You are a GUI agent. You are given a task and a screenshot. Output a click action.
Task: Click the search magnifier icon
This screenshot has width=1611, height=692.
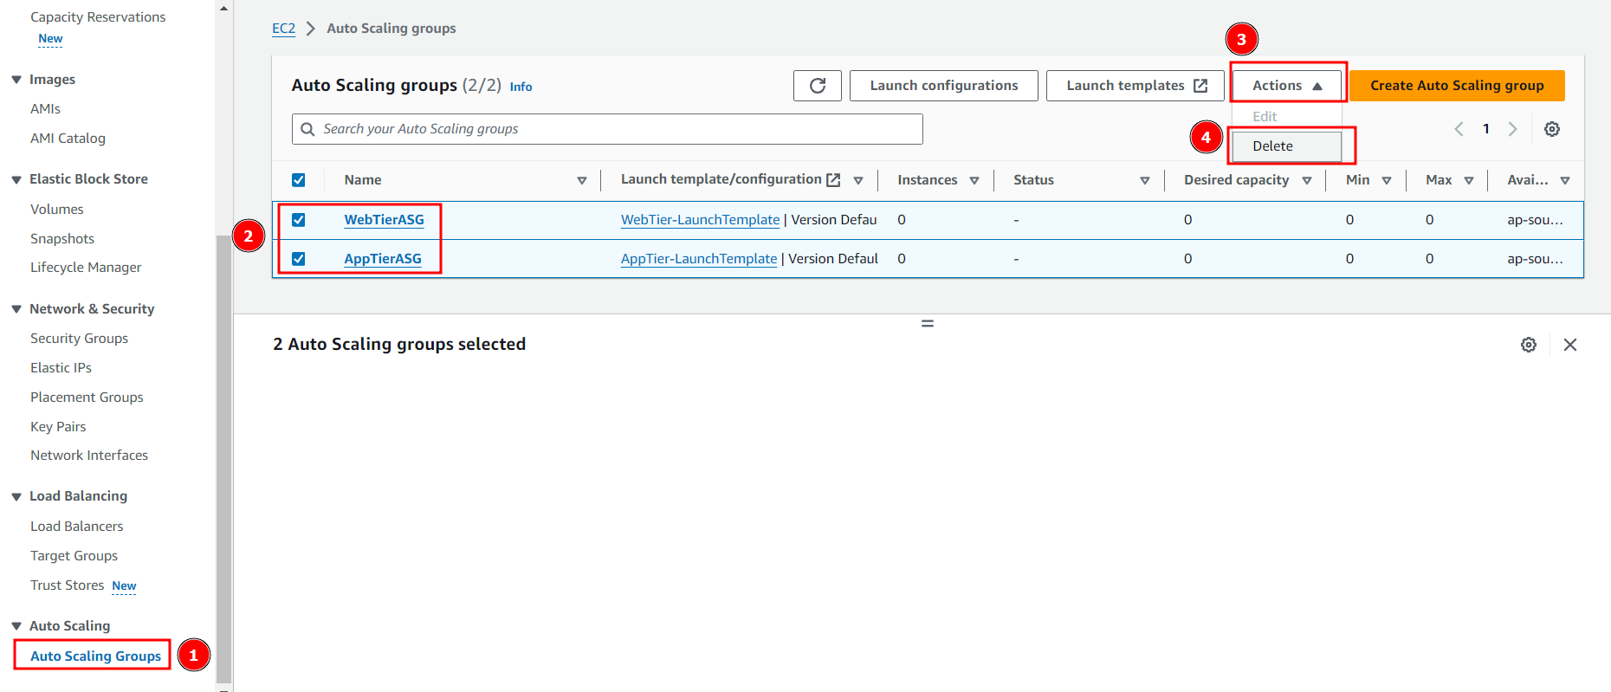click(x=307, y=129)
